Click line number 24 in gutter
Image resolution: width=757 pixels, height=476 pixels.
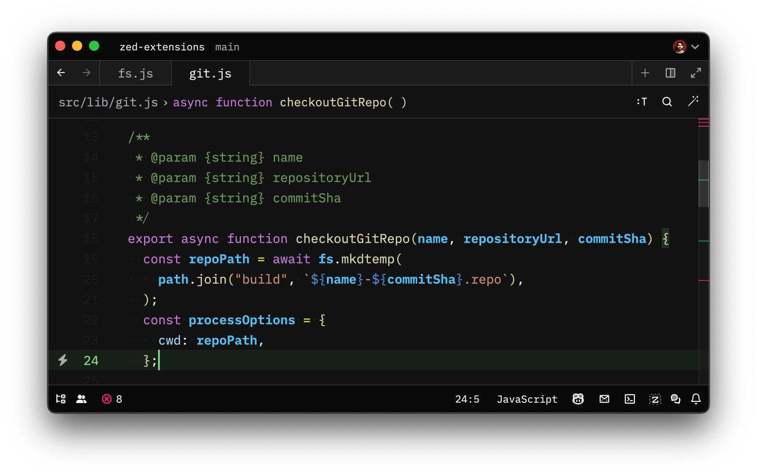91,360
